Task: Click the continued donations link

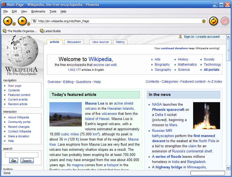Action: pyautogui.click(x=174, y=48)
